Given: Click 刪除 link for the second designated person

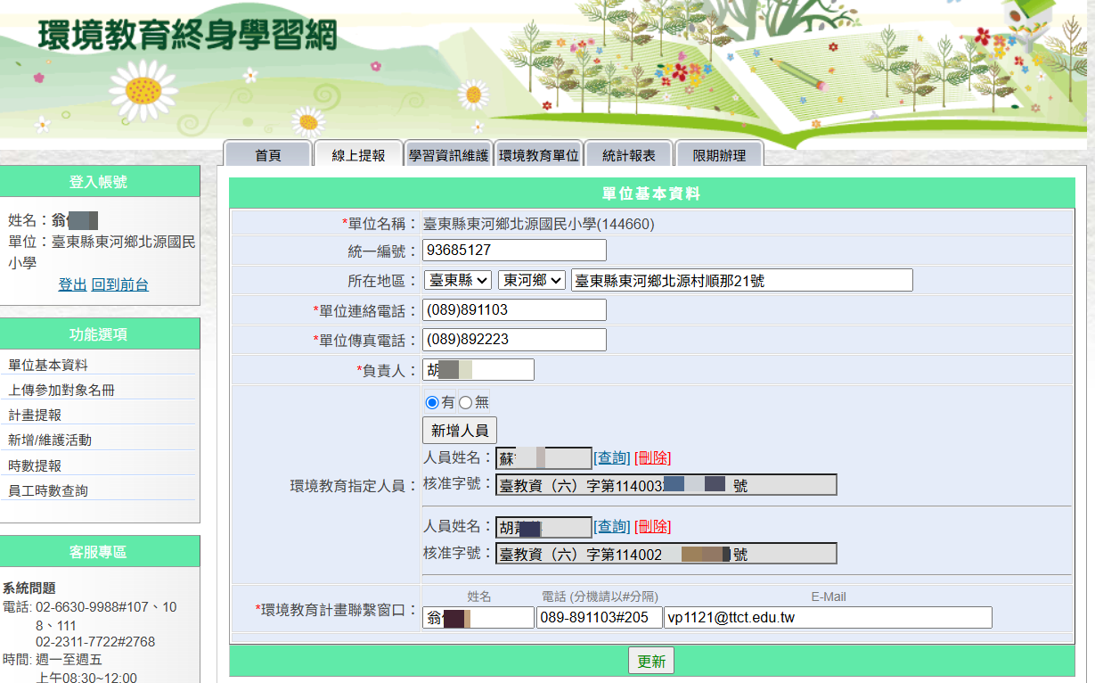Looking at the screenshot, I should (652, 526).
